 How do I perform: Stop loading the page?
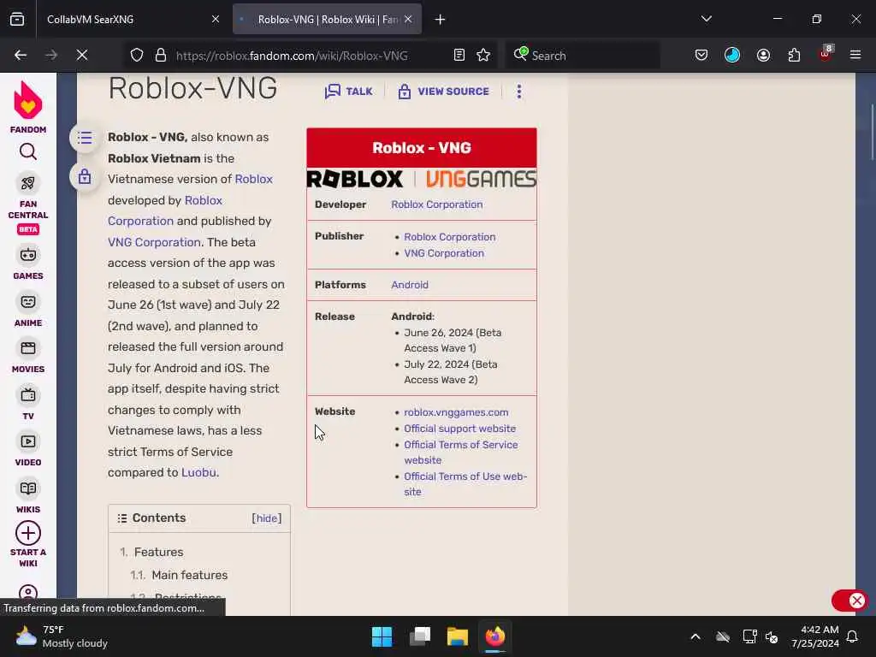click(x=82, y=55)
